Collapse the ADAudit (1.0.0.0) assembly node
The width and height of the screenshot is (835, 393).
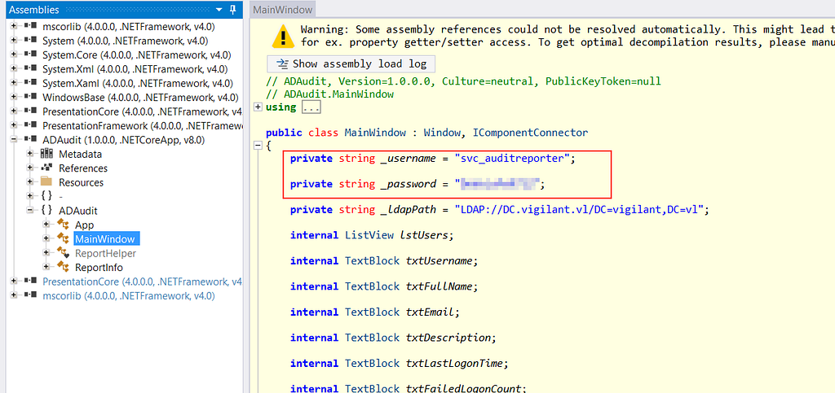14,140
